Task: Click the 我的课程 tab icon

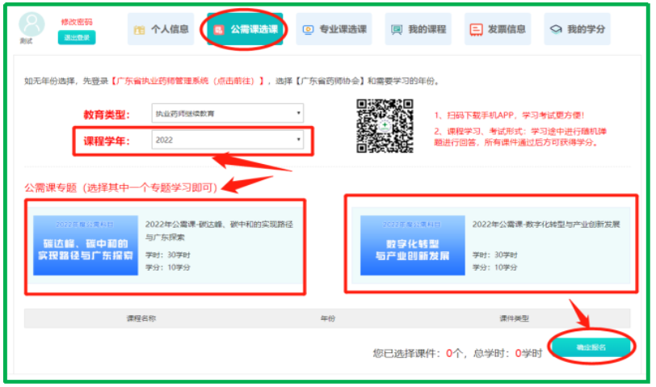Action: click(397, 30)
